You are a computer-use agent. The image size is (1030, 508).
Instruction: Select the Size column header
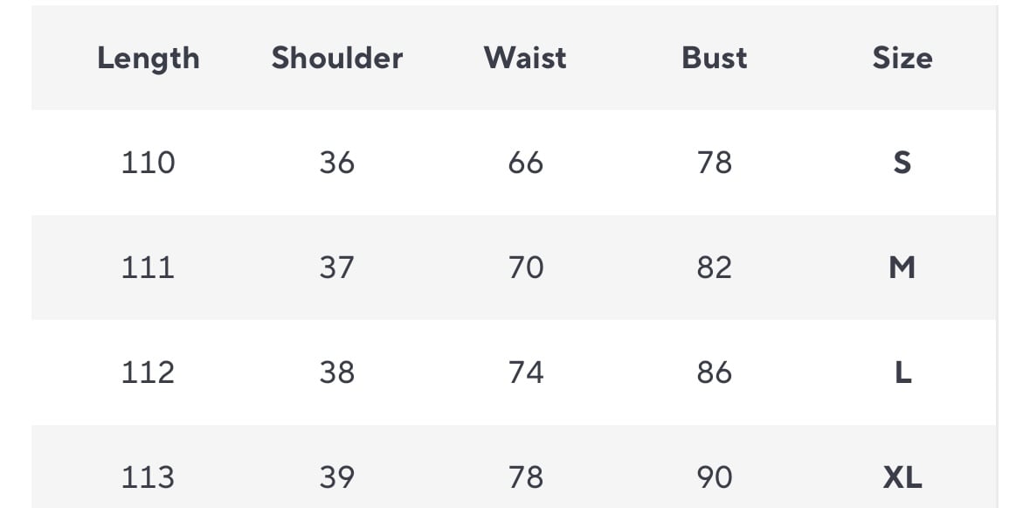902,58
